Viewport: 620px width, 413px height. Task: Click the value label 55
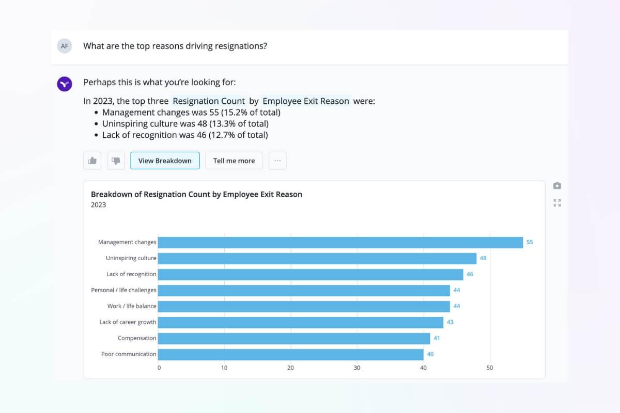(530, 242)
